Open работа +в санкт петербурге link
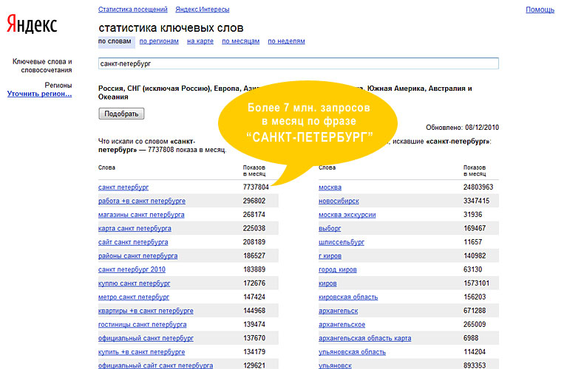This screenshot has width=564, height=369. pyautogui.click(x=142, y=201)
